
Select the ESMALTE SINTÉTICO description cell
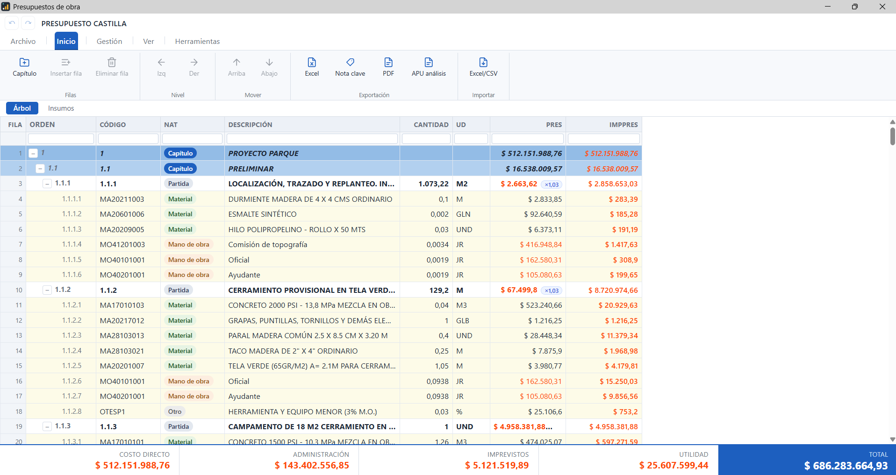312,214
